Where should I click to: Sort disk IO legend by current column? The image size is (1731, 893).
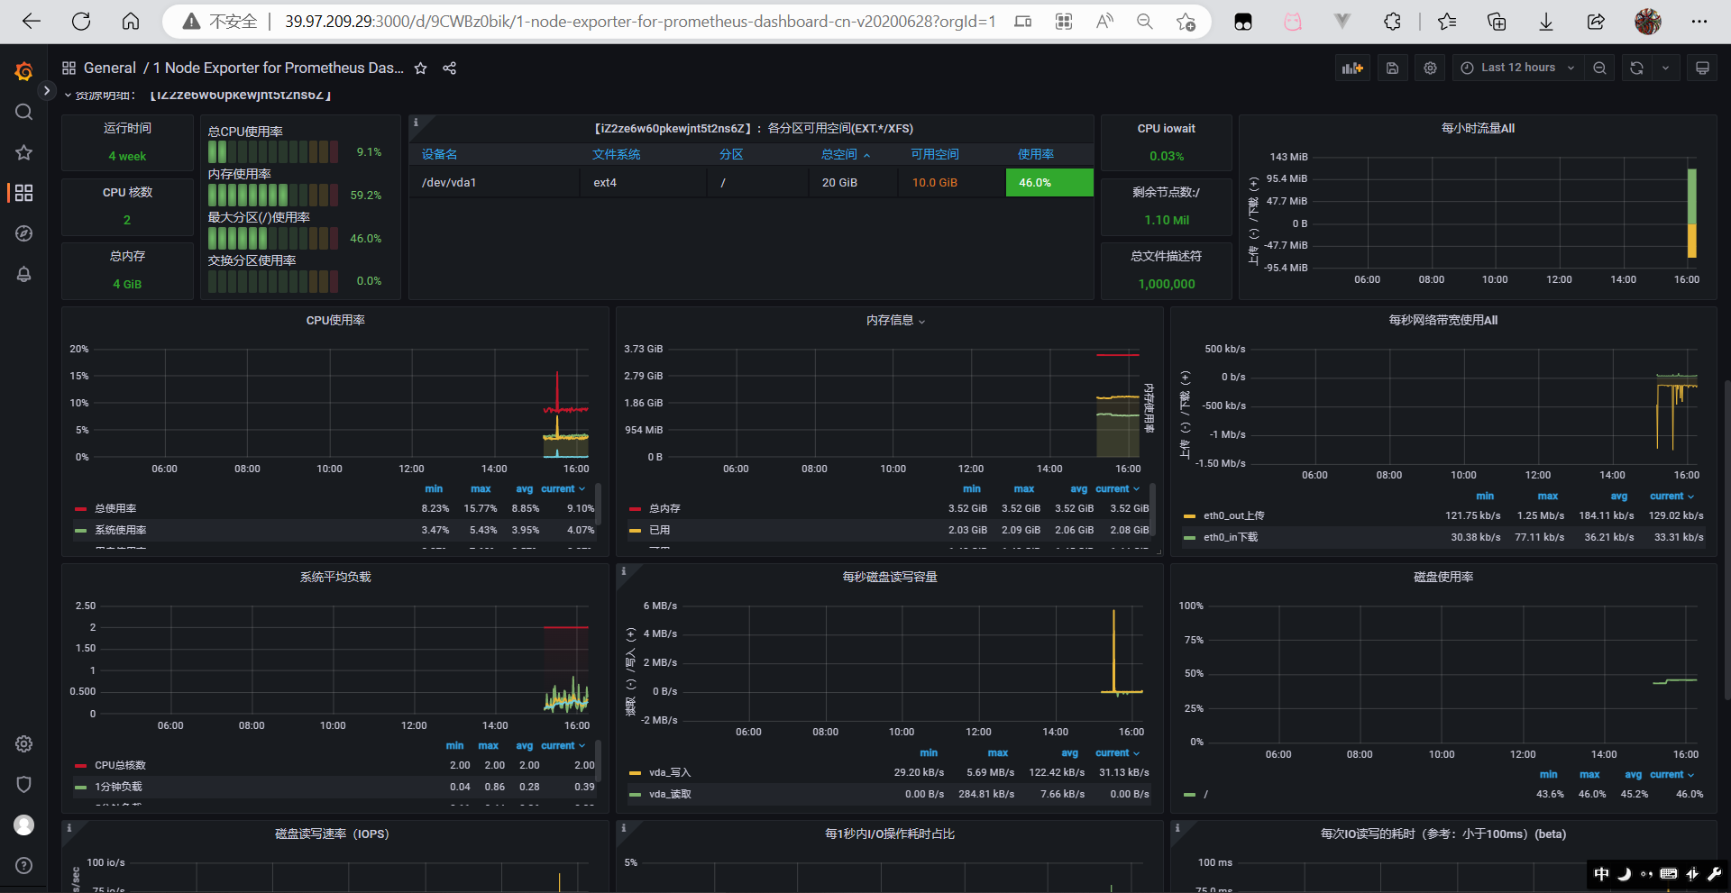tap(1117, 753)
